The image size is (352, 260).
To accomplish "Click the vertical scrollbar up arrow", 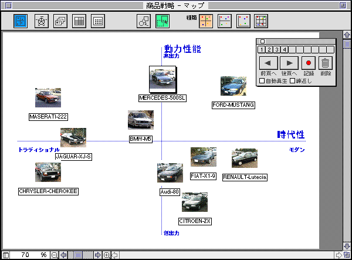I will 347,35.
